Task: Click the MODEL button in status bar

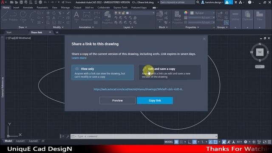Action: click(168, 142)
